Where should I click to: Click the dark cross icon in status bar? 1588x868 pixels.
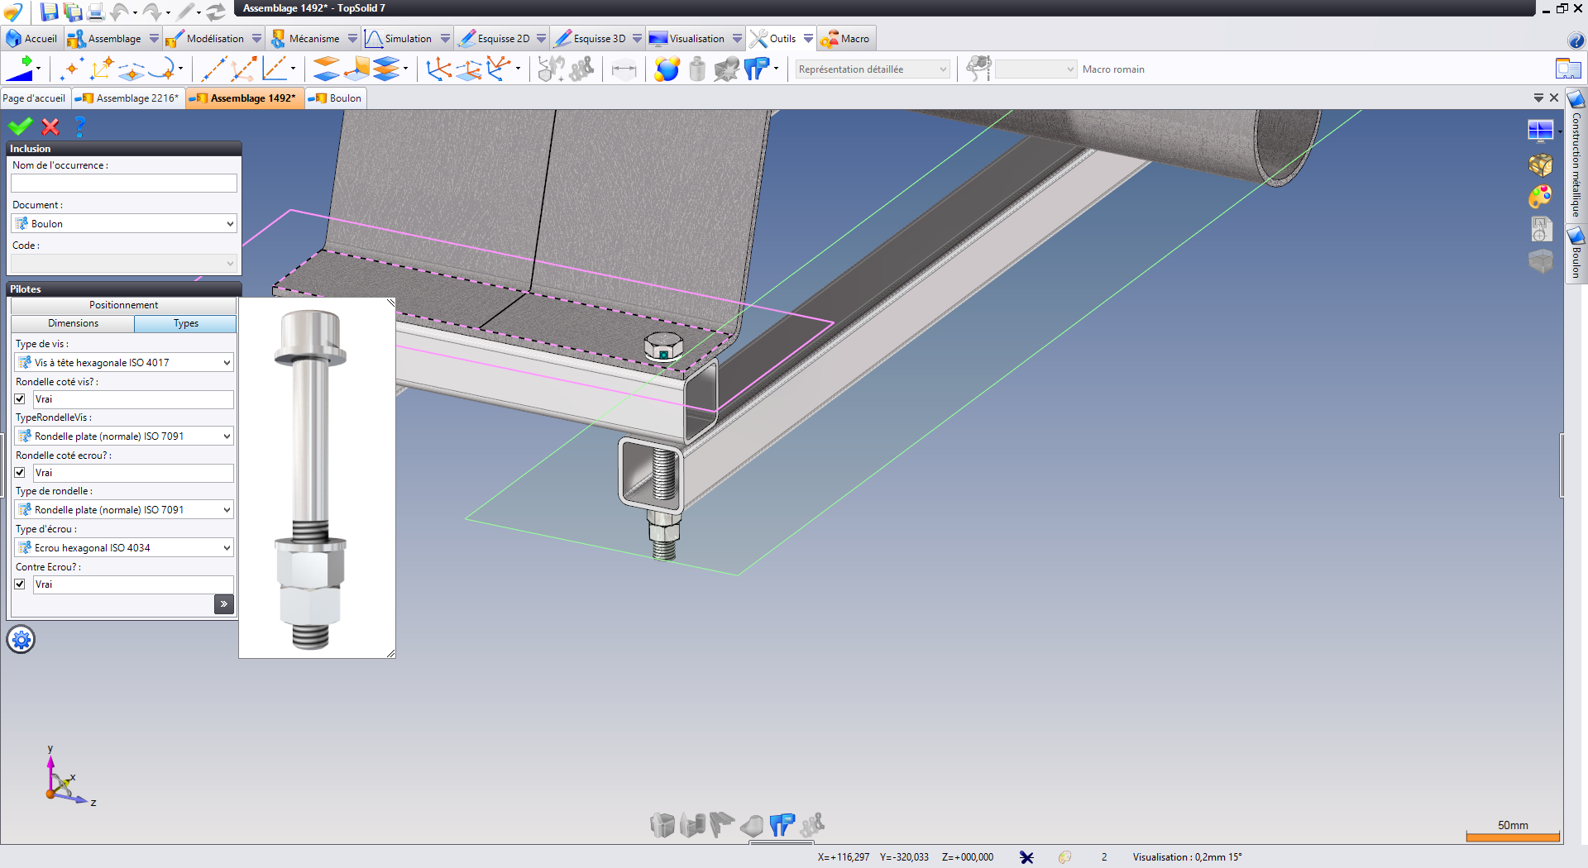click(x=1026, y=857)
